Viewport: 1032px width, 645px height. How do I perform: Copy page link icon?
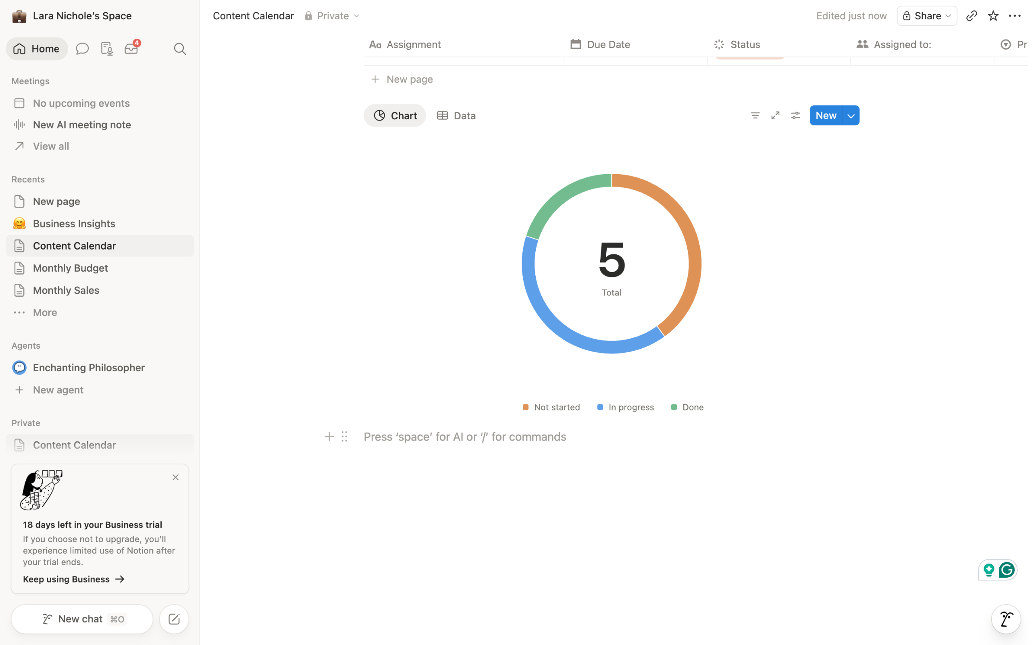pos(972,16)
